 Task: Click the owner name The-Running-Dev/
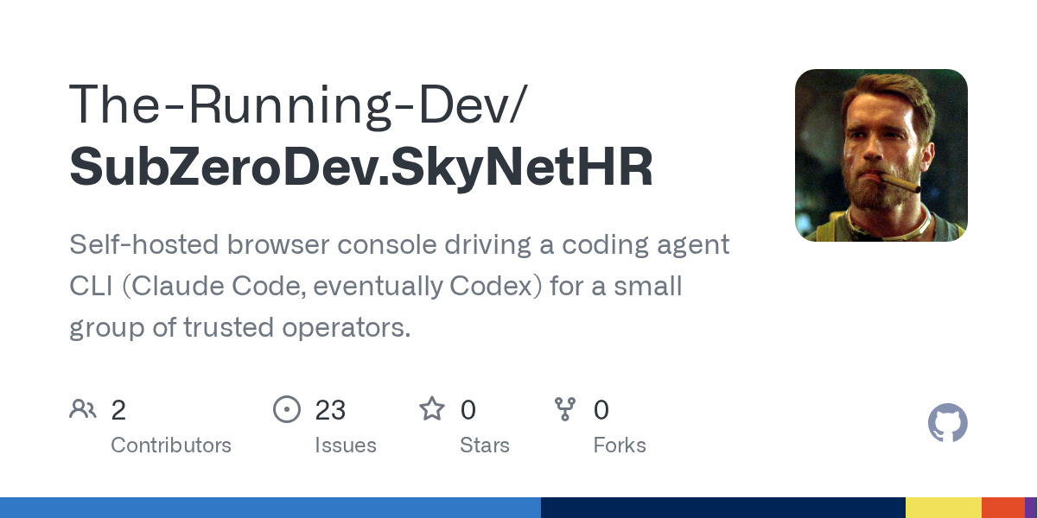point(296,103)
